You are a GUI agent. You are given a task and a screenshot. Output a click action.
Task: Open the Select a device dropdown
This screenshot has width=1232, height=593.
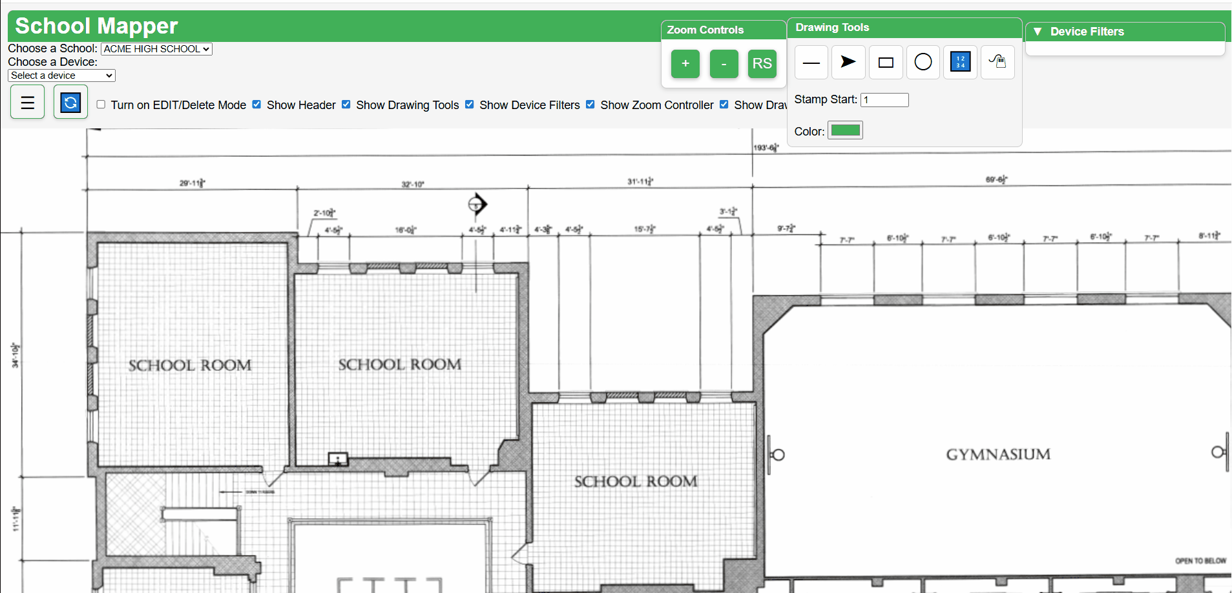pos(62,75)
